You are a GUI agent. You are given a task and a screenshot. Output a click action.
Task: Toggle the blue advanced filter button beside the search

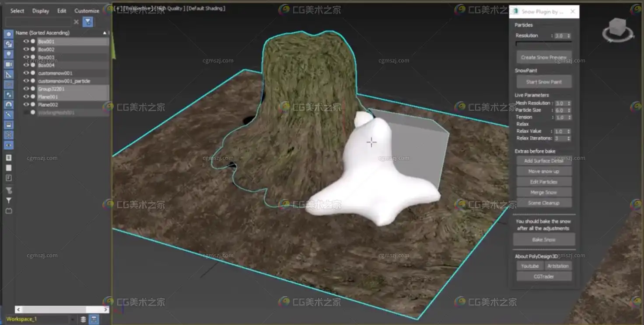(x=88, y=21)
